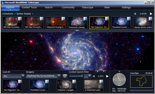Click the celestial sphere overview globe

pos(119,79)
